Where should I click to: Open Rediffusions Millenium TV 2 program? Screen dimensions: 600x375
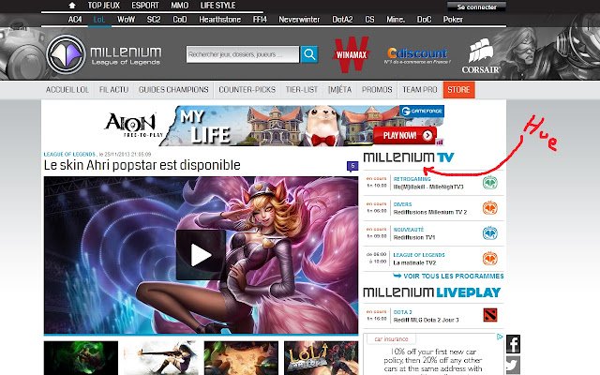[x=430, y=213]
